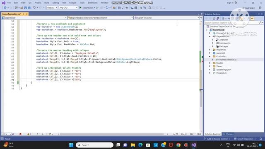Screen dimensions: 265x149
Task: Click the errors count icon in editor status
Action: point(20,134)
